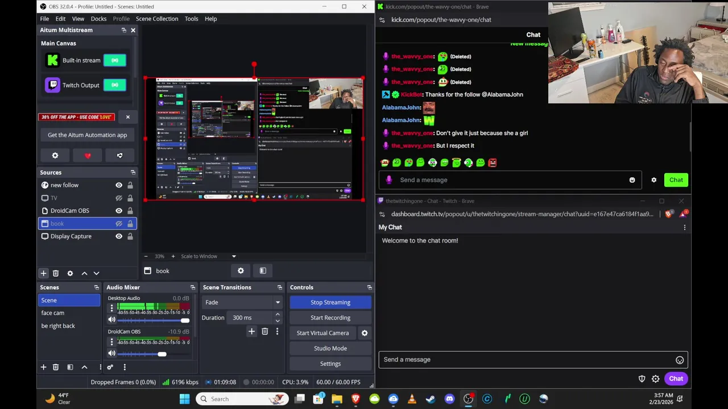Add a scene transition plus icon
728x409 pixels.
(x=251, y=332)
